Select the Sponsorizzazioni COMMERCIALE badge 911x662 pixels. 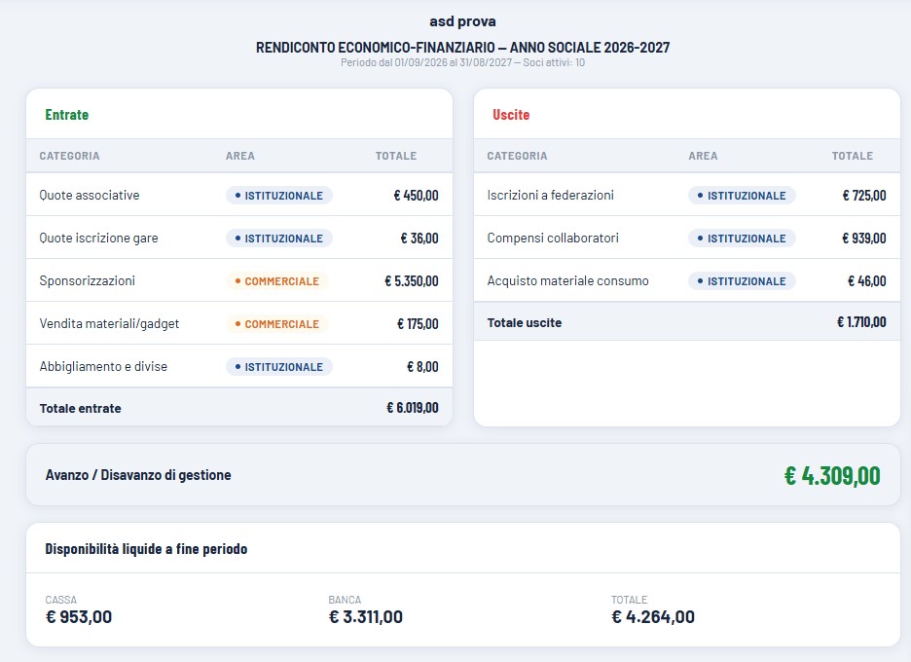point(277,280)
